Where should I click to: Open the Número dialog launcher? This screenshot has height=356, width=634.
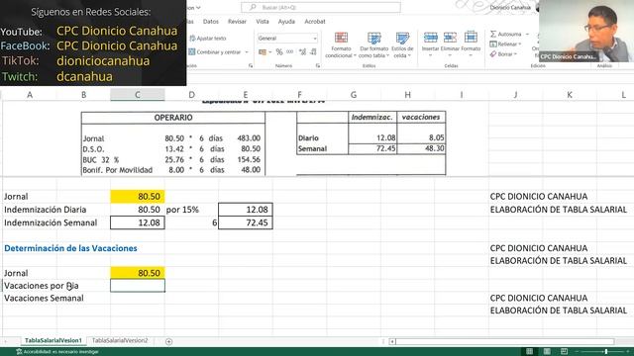(318, 65)
